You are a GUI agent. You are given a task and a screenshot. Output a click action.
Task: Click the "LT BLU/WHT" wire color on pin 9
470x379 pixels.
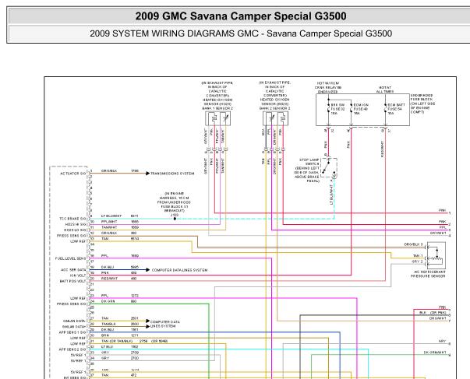[111, 216]
